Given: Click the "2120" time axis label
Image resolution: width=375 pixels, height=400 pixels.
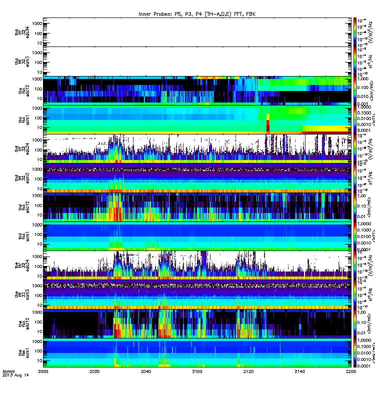Looking at the screenshot, I should 248,371.
